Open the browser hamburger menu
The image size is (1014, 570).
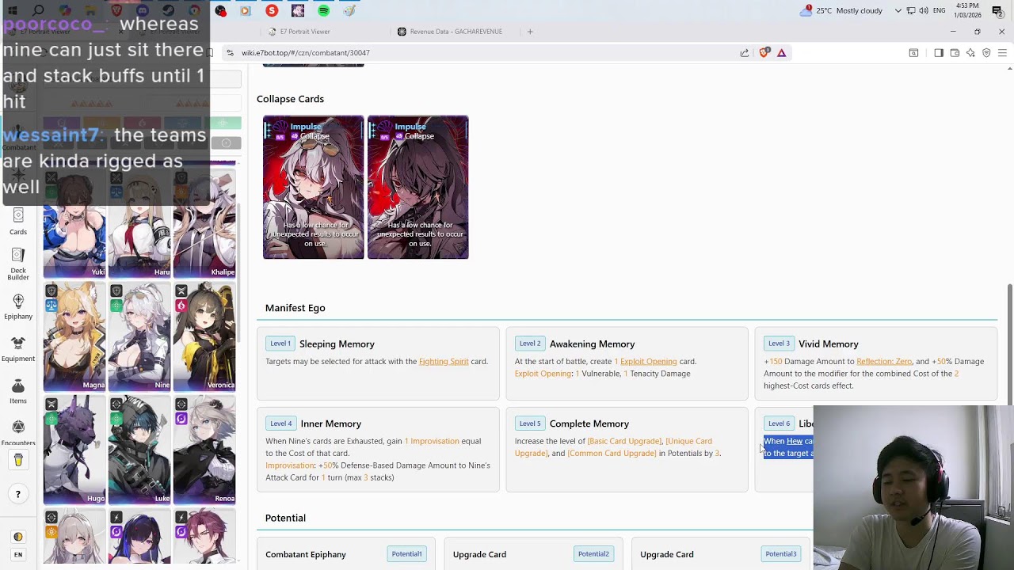coord(1002,53)
